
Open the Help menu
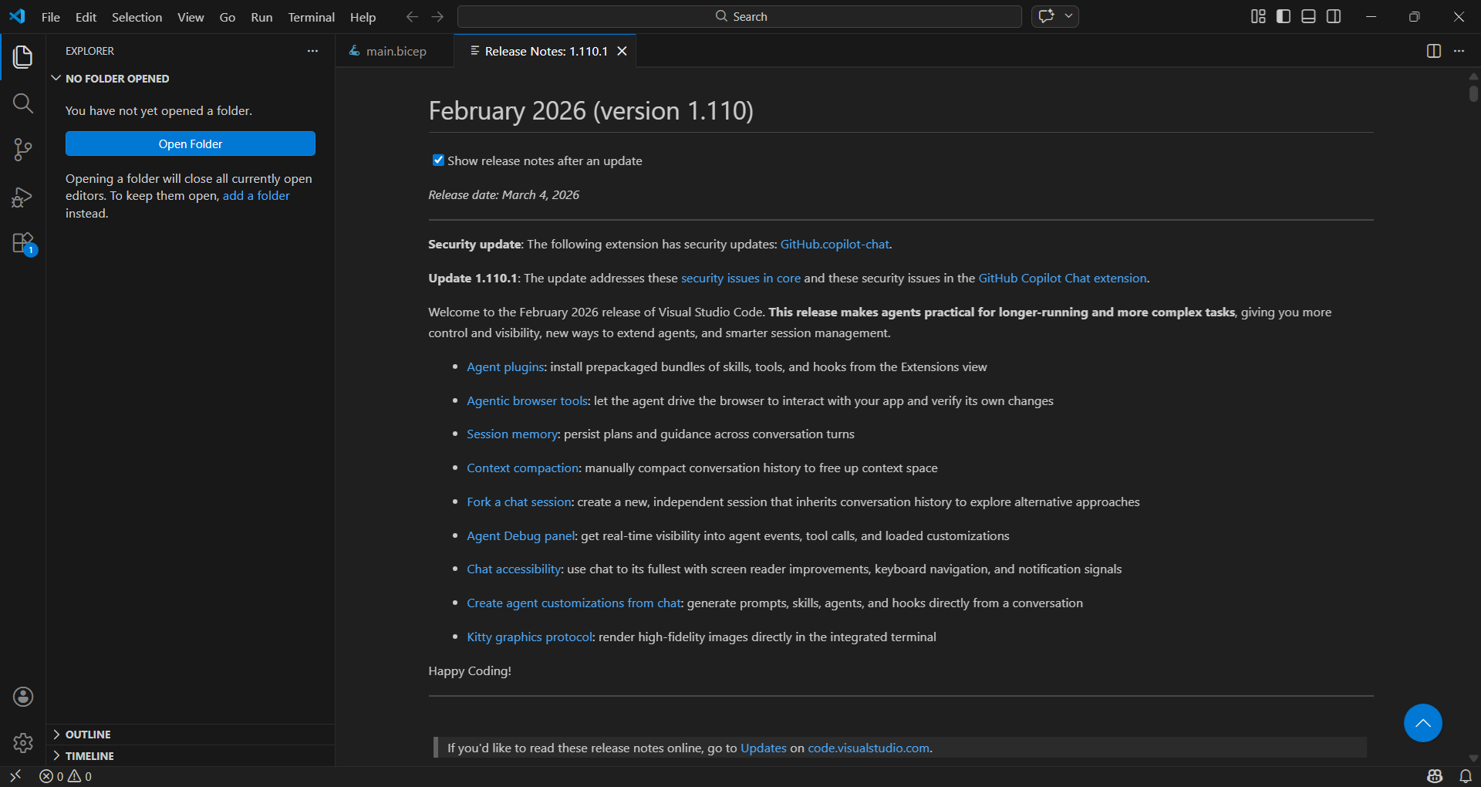(x=363, y=17)
